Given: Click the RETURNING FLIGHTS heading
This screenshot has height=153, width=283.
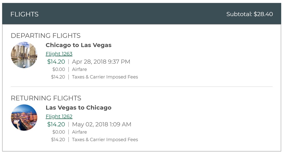Looking at the screenshot, I should 46,98.
